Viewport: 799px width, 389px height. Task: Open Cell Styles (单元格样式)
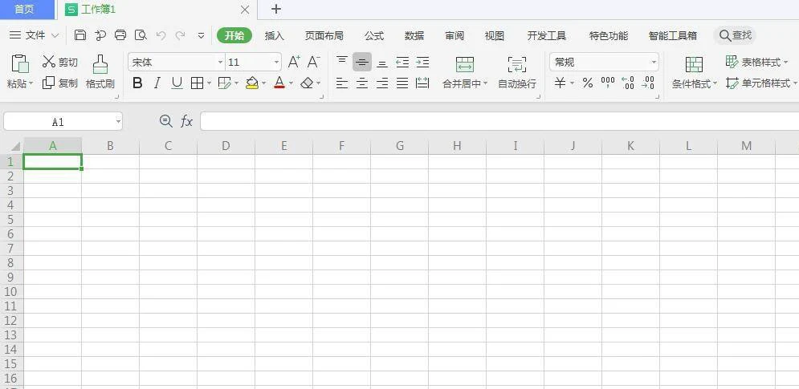pos(761,83)
